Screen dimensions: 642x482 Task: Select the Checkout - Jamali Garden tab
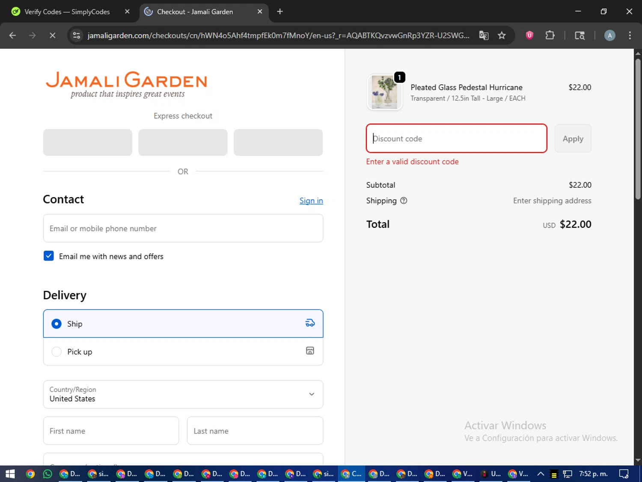[x=195, y=12]
